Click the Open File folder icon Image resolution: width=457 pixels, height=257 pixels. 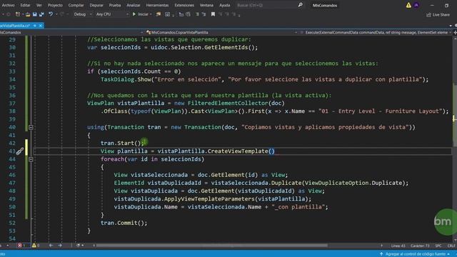pos(28,14)
